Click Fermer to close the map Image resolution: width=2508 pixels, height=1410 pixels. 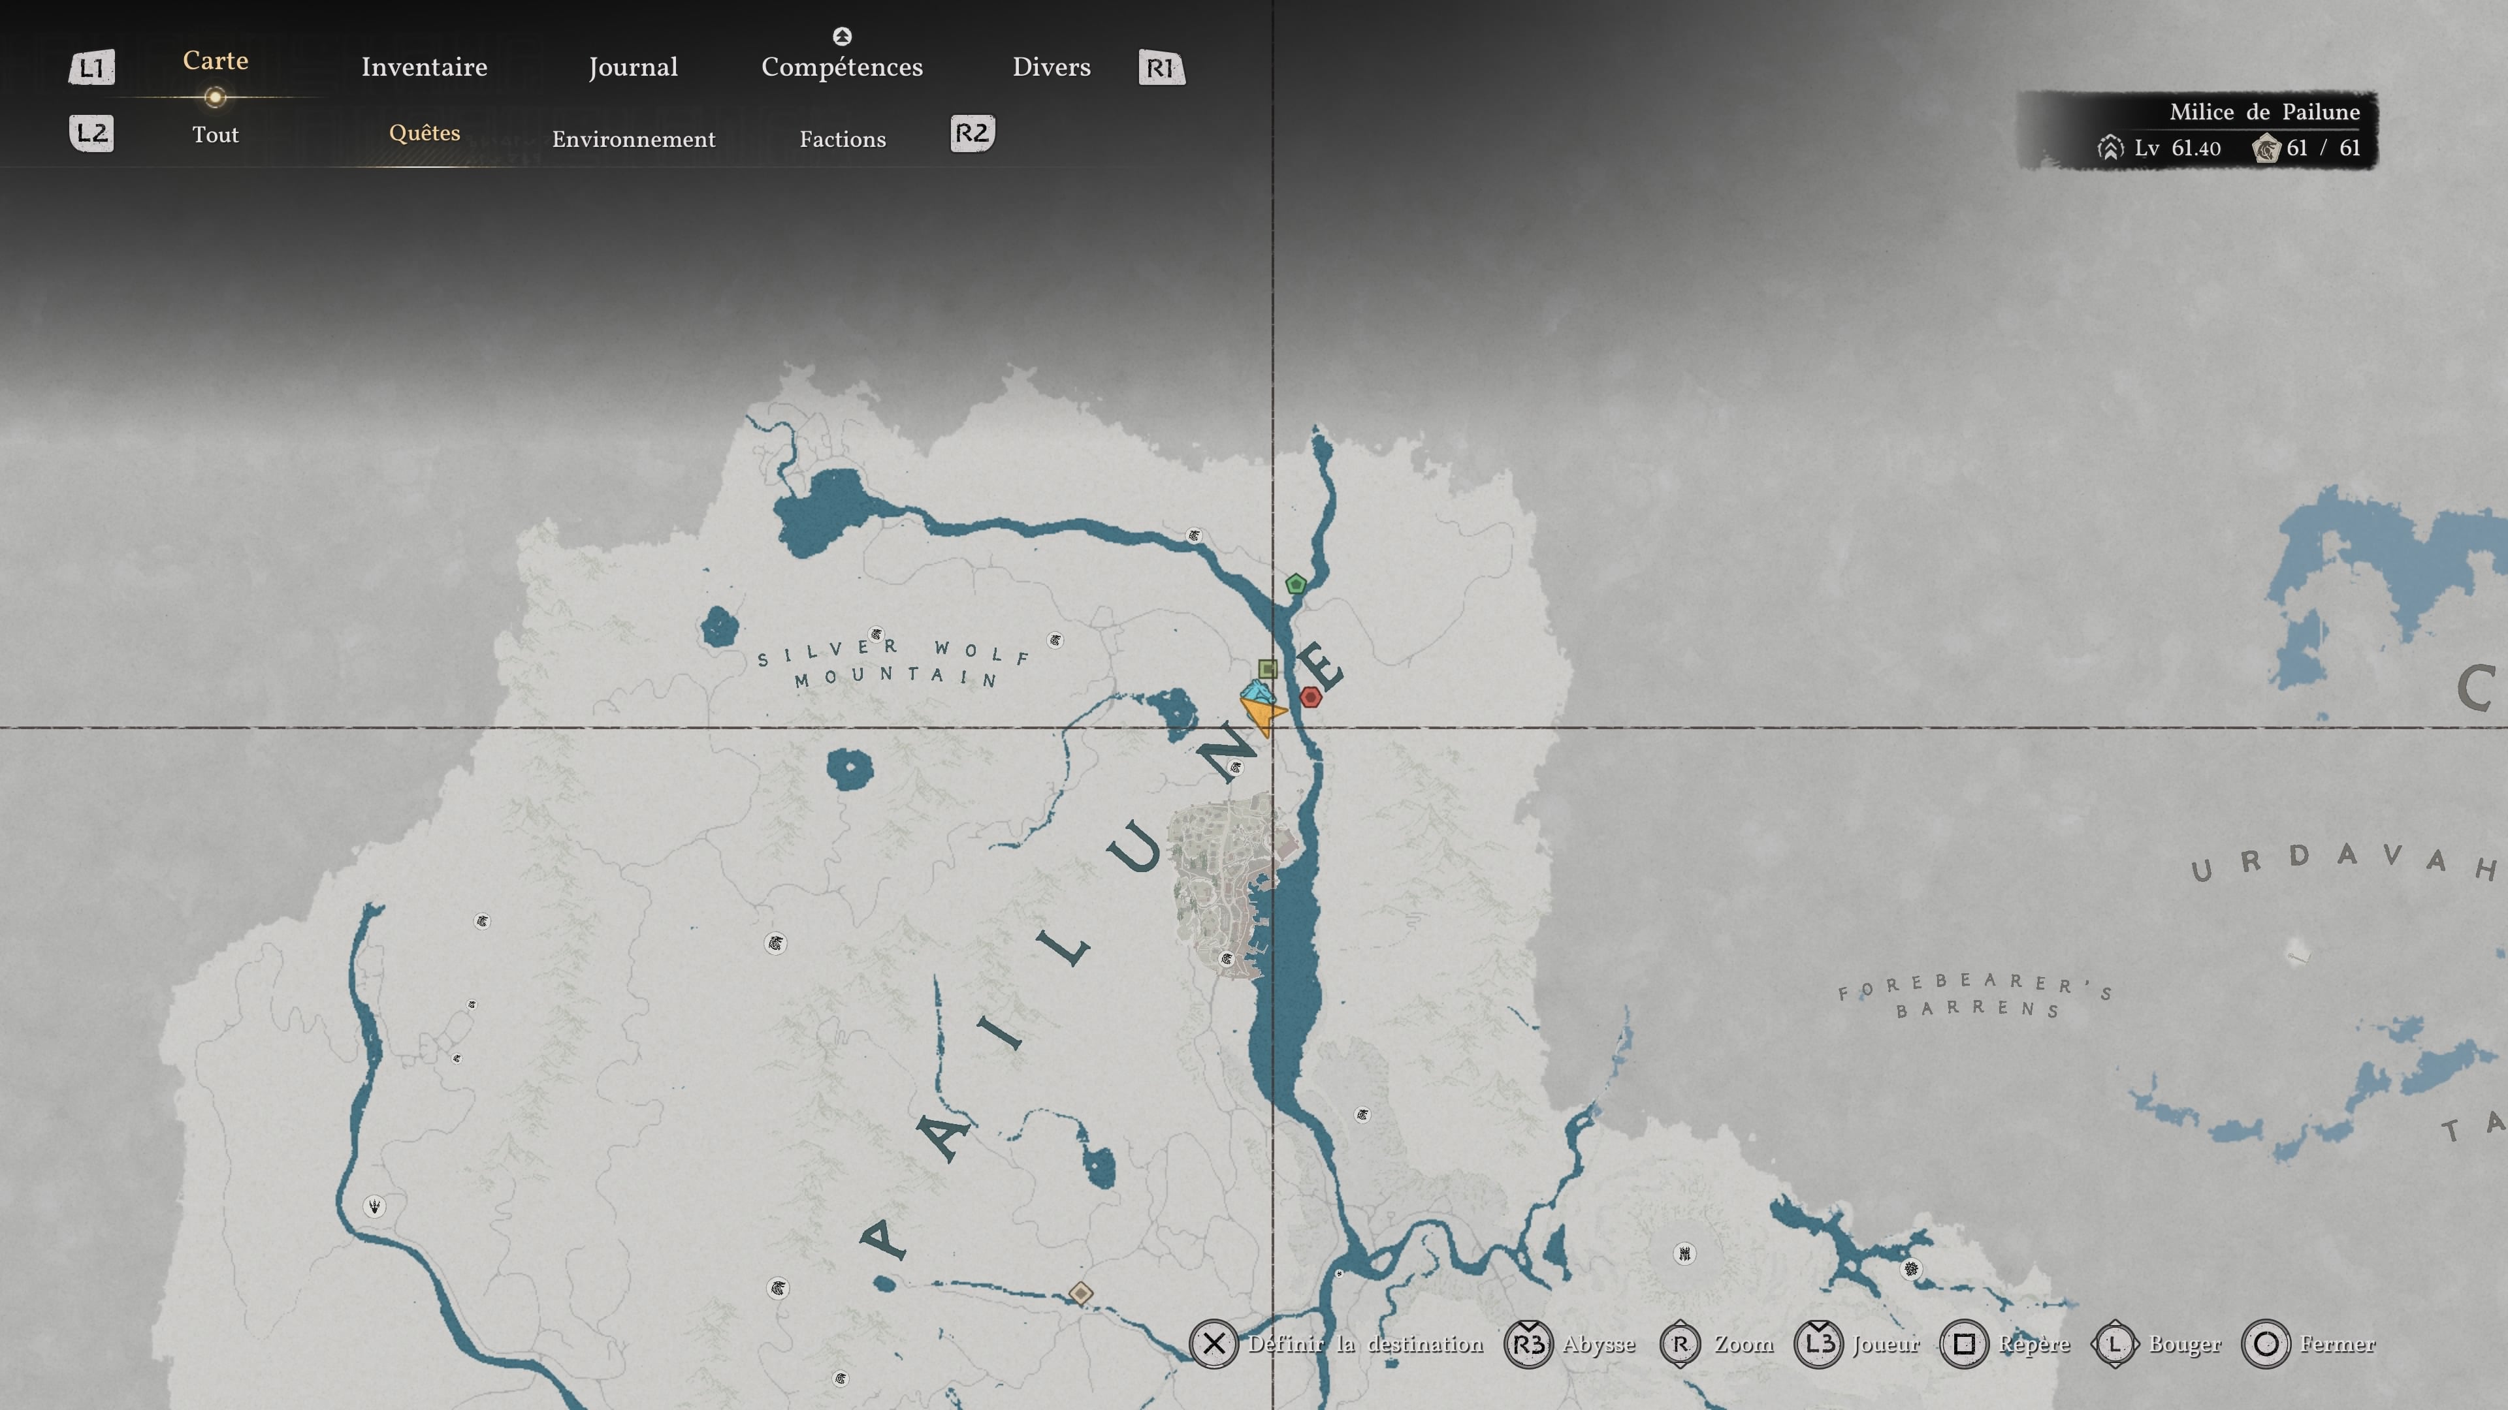(2338, 1344)
